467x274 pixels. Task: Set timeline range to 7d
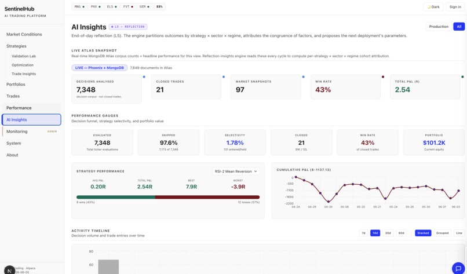[x=363, y=233]
